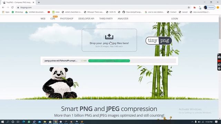
Task: Click the address bar showing tinypng.com
Action: [102, 8]
